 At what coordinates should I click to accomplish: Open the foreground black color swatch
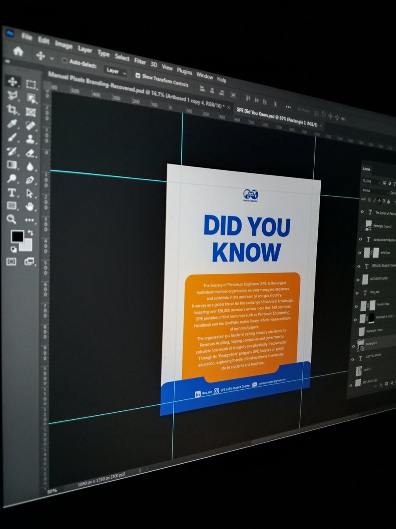point(17,236)
